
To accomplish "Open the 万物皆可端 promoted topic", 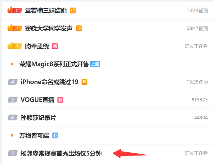I will (x=34, y=136).
